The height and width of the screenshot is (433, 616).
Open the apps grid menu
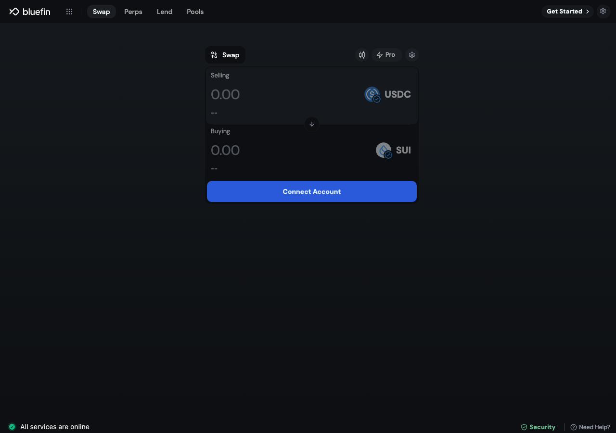(69, 12)
